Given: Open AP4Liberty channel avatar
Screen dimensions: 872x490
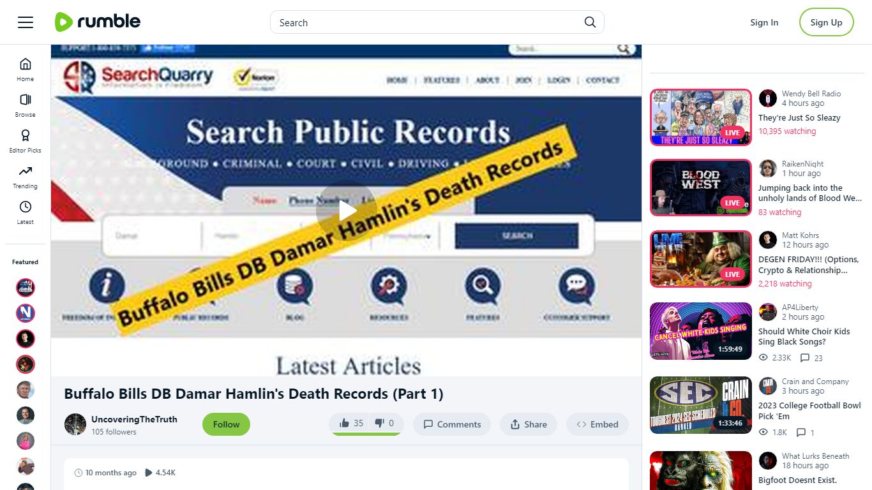Looking at the screenshot, I should pyautogui.click(x=768, y=312).
